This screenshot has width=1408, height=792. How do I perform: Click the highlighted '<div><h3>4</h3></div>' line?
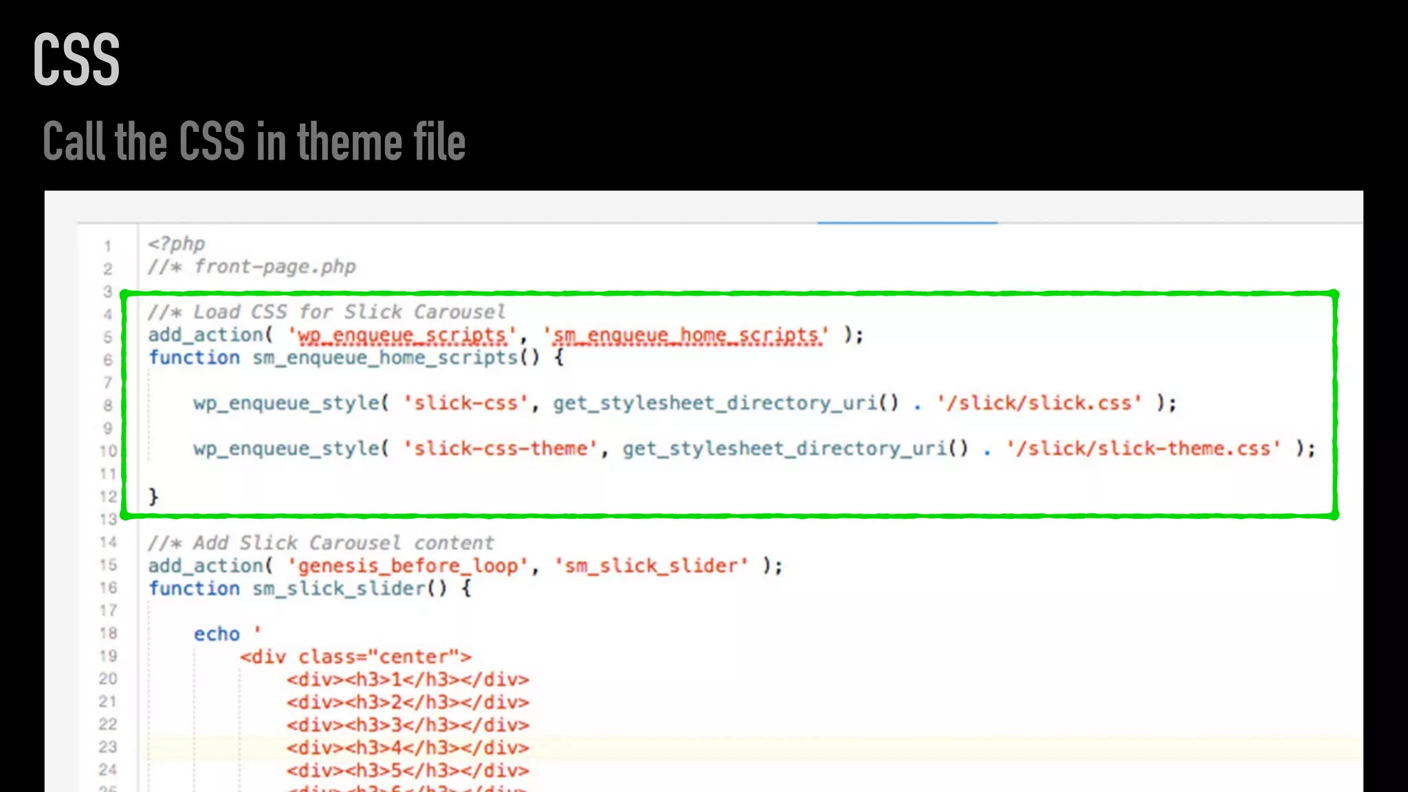click(408, 747)
